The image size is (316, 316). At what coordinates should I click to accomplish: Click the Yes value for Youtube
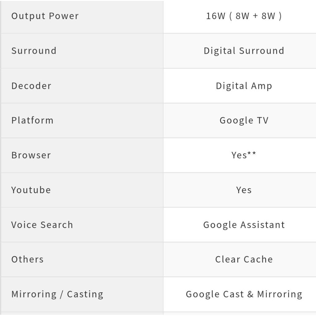244,190
